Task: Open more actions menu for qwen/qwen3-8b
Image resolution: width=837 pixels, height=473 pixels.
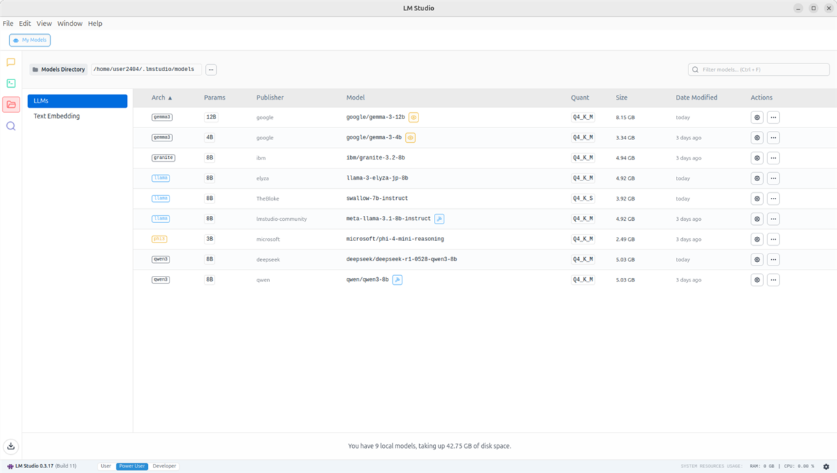Action: pos(774,279)
